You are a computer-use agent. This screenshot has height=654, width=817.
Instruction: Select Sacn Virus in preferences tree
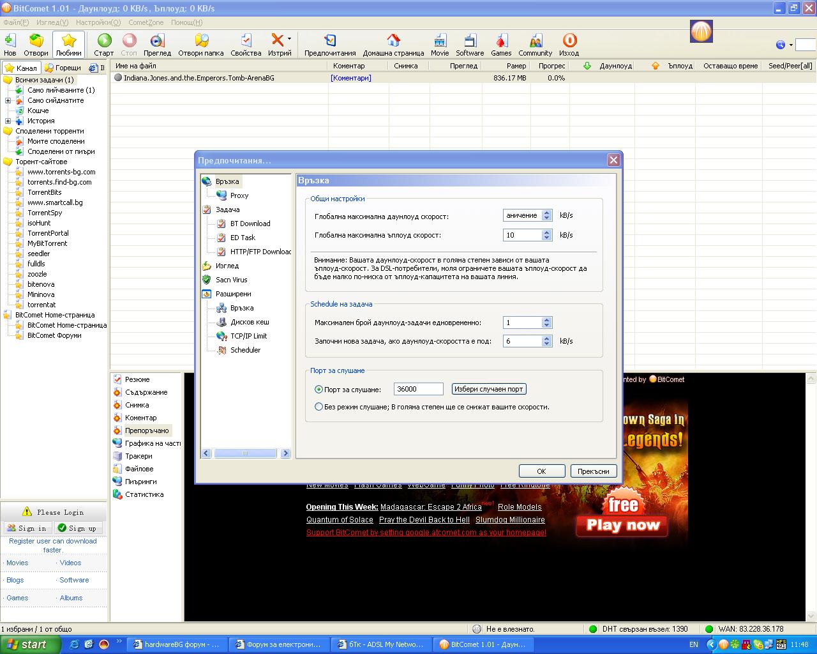click(x=231, y=280)
